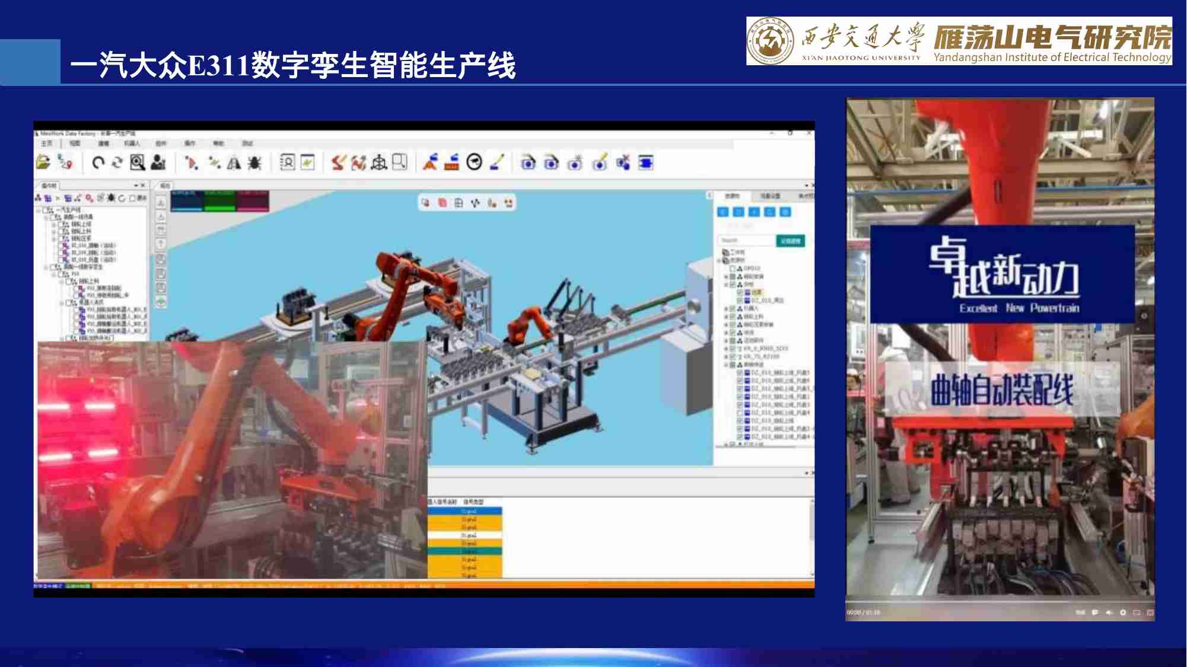Toggle checkbox of highlighted yellow tree item
This screenshot has height=667, width=1187.
click(740, 292)
